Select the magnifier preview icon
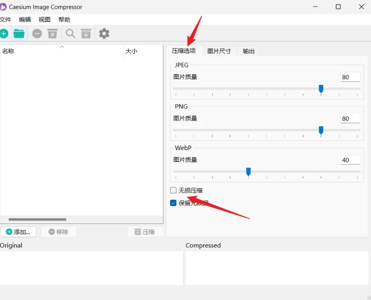 (70, 33)
